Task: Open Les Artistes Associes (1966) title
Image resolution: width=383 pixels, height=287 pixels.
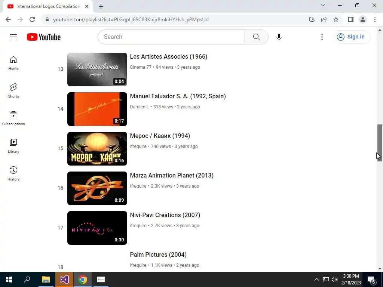Action: pos(169,57)
